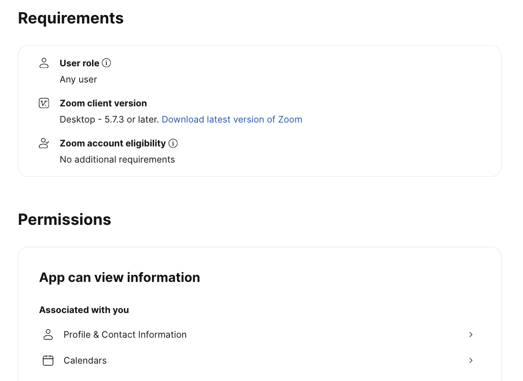Click the App can view information heading
The height and width of the screenshot is (381, 523).
[x=120, y=277]
